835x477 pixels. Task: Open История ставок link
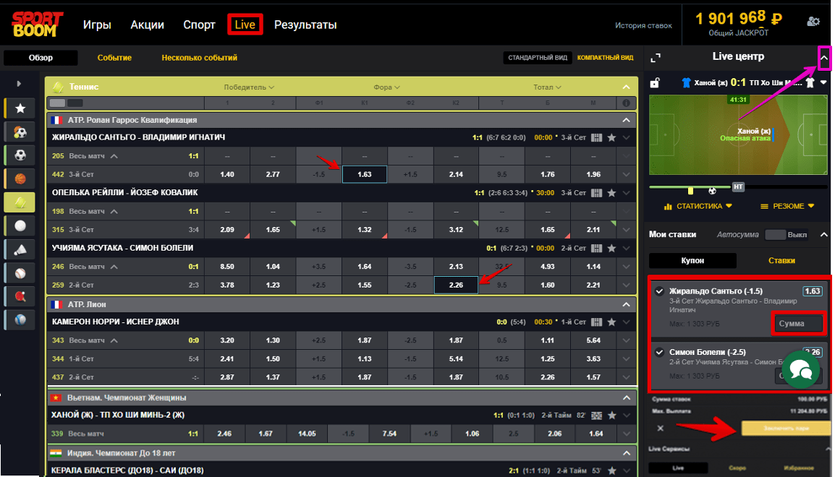point(643,25)
